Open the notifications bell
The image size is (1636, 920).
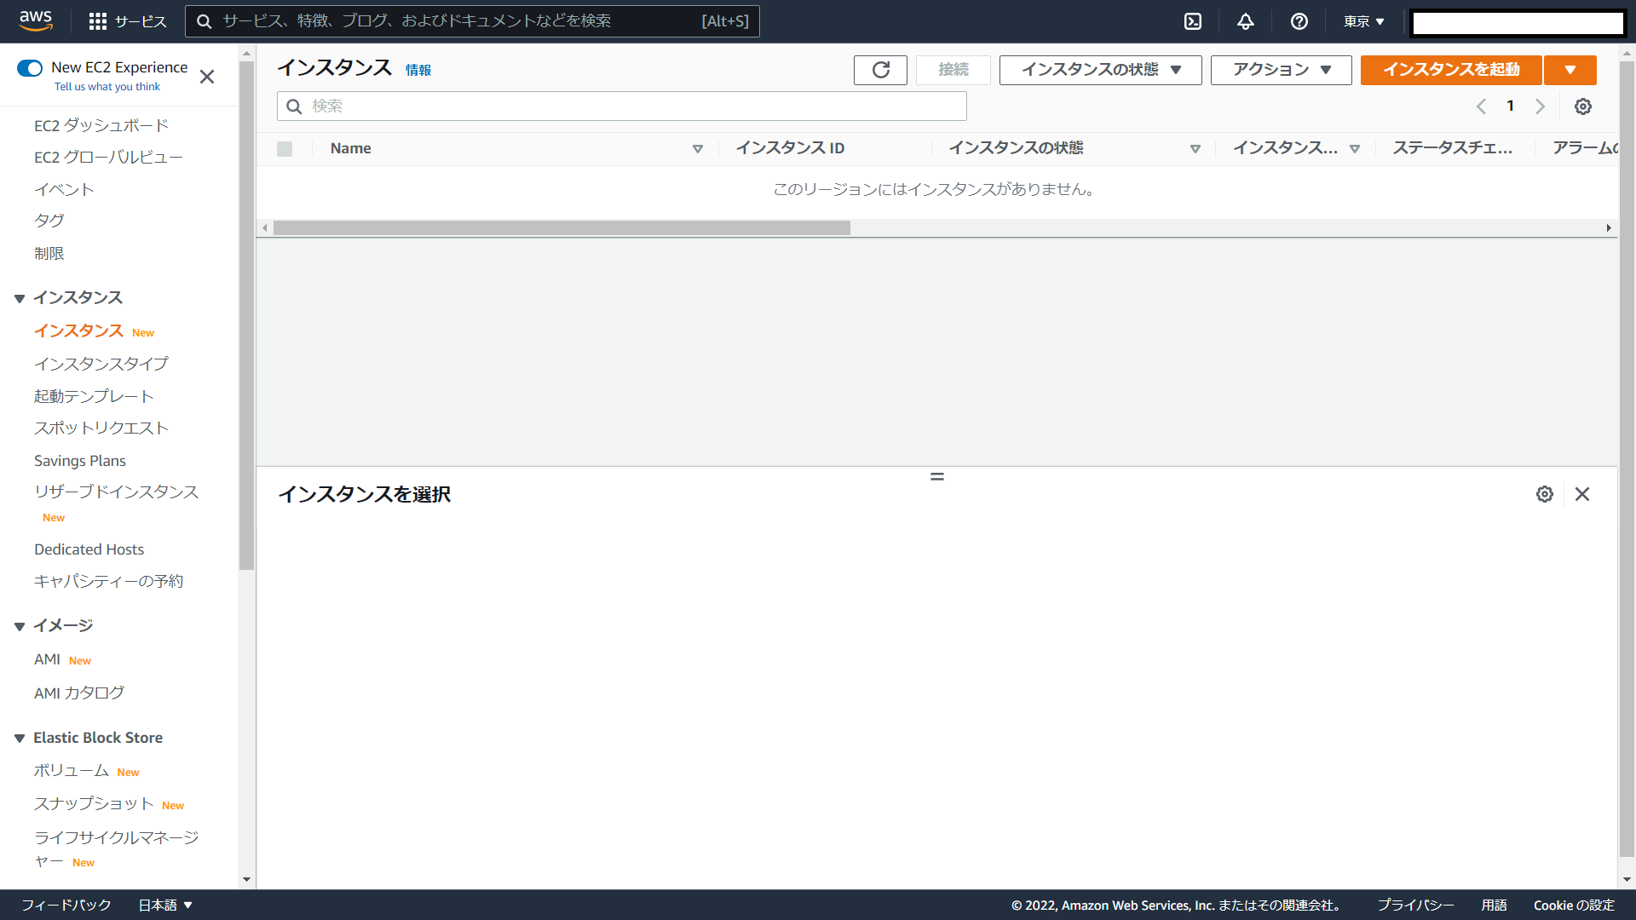[1246, 21]
